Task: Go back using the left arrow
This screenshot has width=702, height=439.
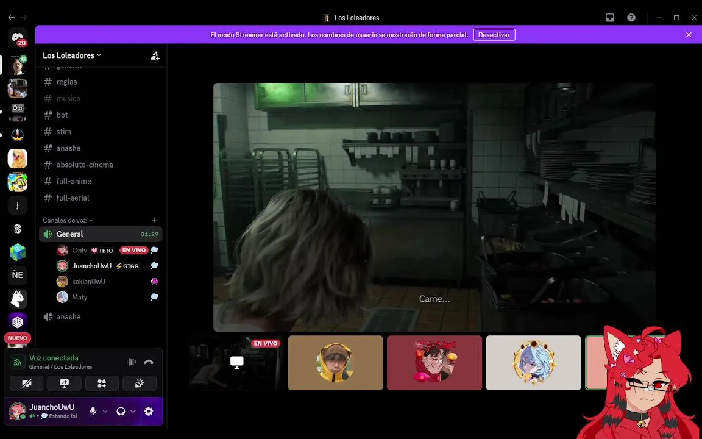Action: [x=12, y=18]
